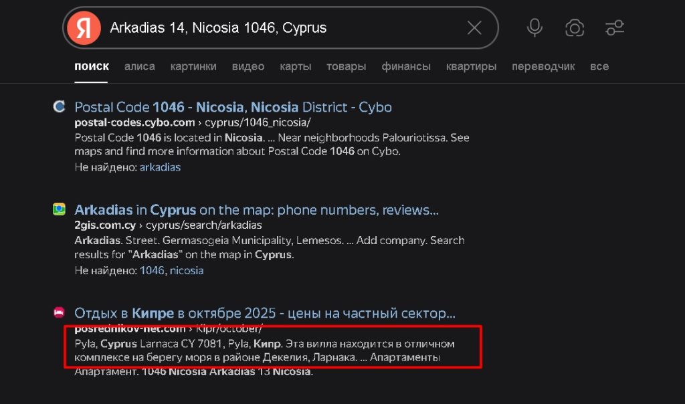Click the Cybo site favicon
This screenshot has width=685, height=404.
click(59, 106)
